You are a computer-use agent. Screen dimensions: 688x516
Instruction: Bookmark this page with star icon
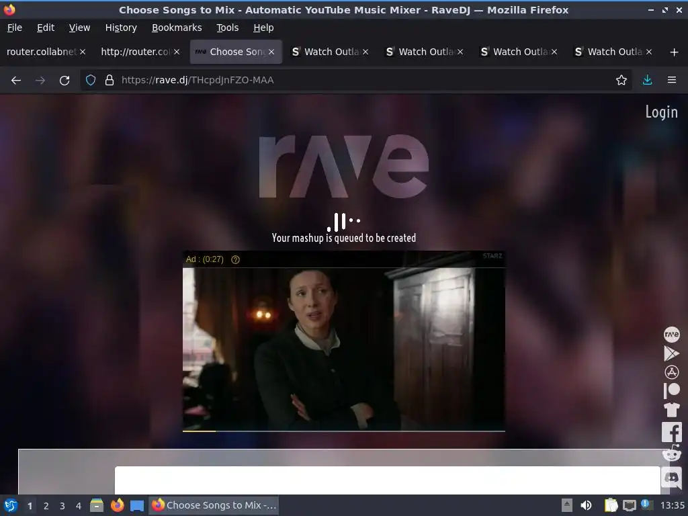tap(621, 81)
